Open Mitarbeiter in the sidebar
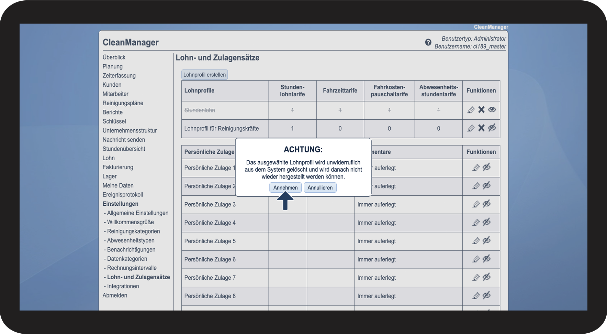Viewport: 607px width, 334px height. (115, 94)
